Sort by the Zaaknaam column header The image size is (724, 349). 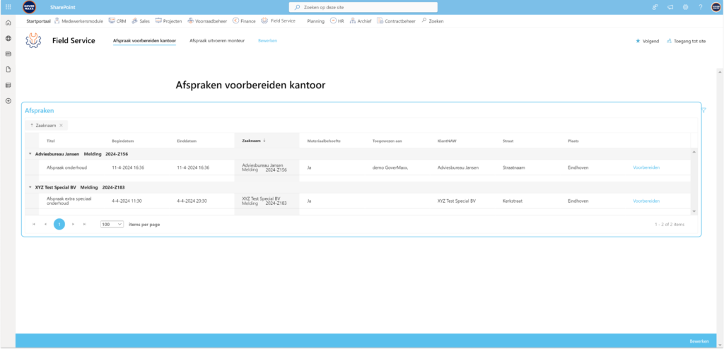[252, 141]
